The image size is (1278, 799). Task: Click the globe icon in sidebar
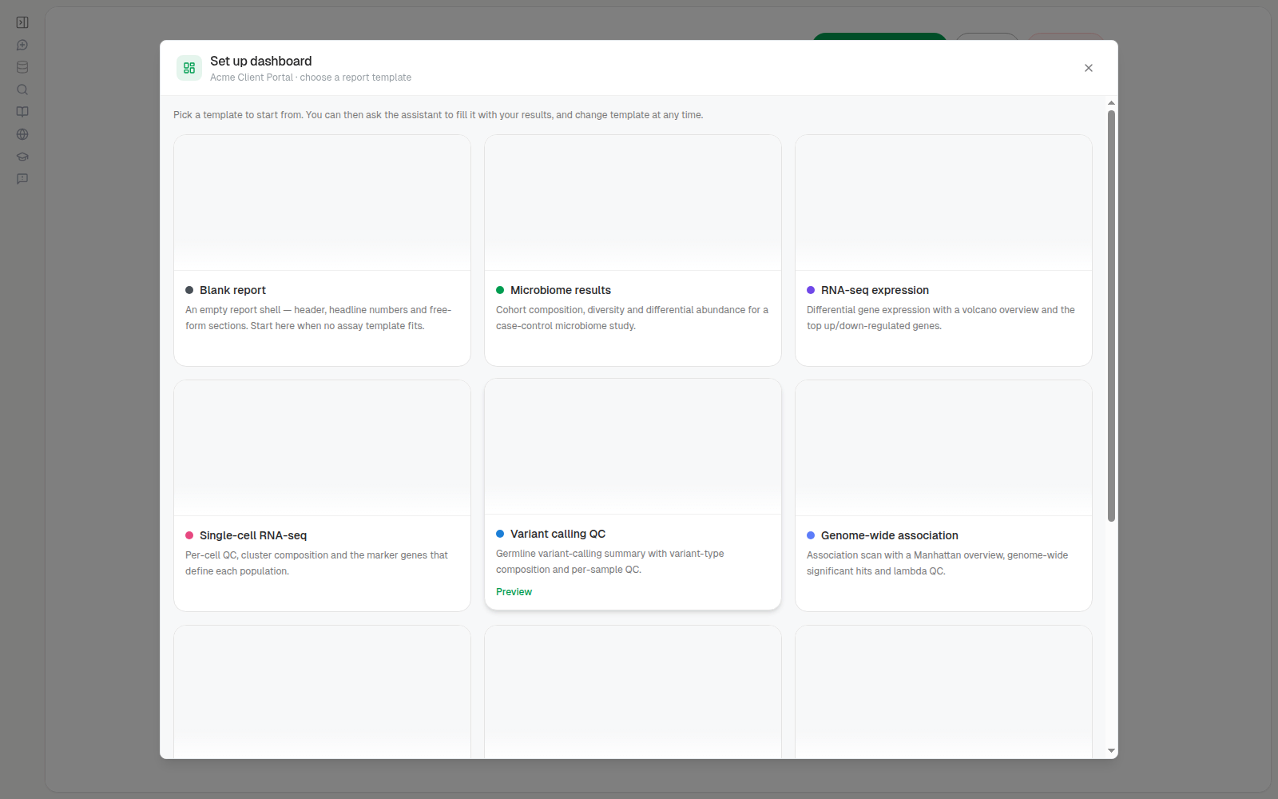[22, 134]
